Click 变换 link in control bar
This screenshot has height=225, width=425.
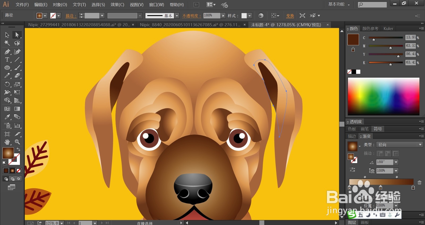click(290, 16)
